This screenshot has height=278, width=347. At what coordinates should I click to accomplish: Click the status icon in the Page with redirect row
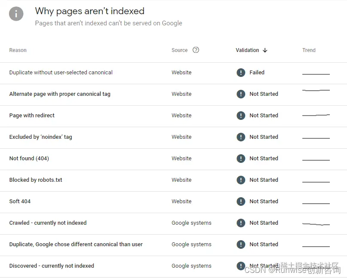(x=241, y=115)
